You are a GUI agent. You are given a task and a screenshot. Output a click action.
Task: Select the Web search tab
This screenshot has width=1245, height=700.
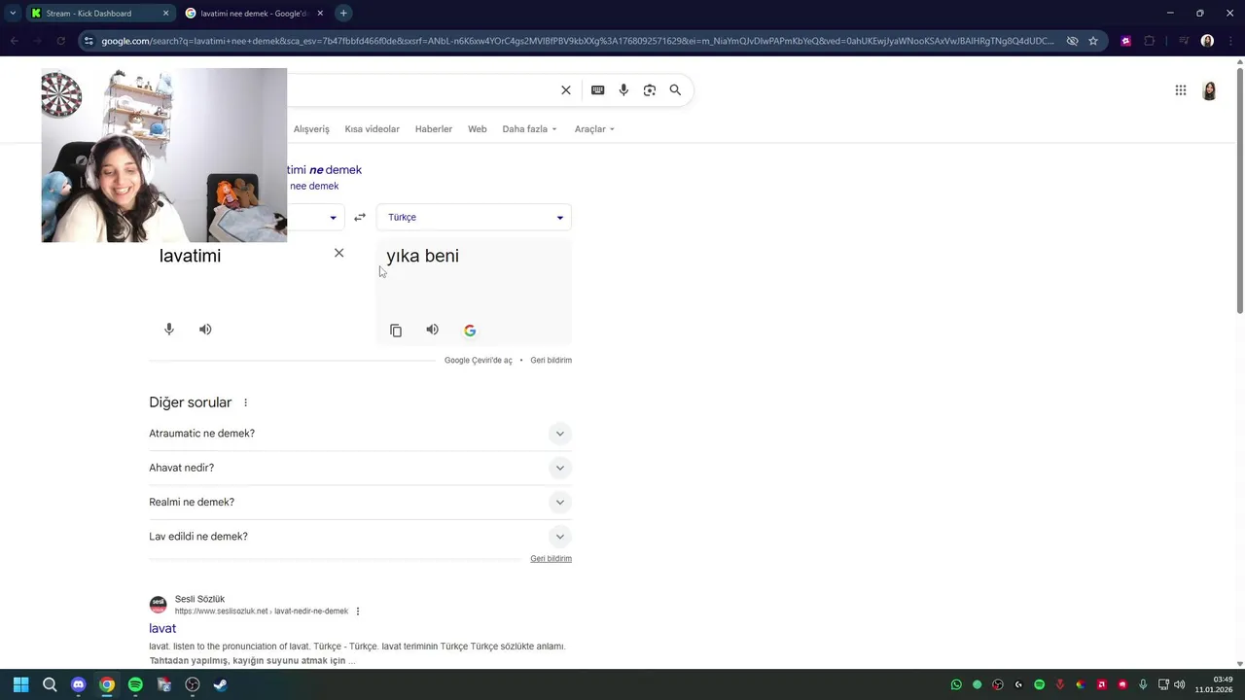click(x=478, y=129)
